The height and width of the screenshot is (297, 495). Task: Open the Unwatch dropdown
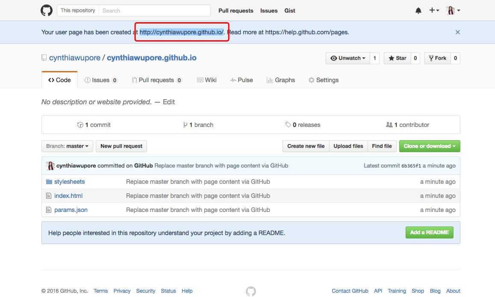click(348, 58)
